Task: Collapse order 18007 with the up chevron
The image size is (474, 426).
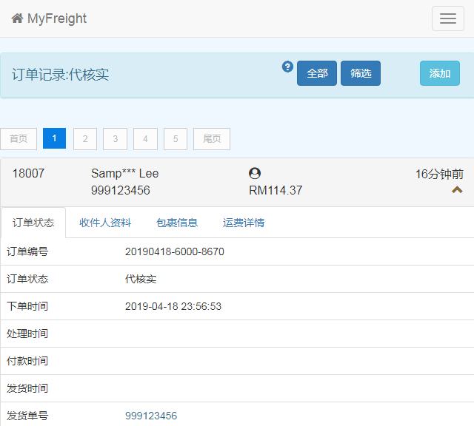Action: (x=457, y=190)
